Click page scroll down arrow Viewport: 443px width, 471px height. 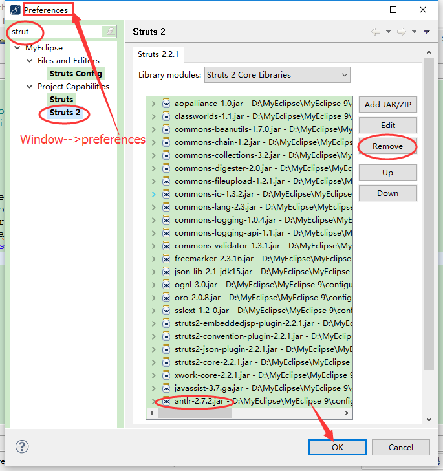[x=429, y=419]
